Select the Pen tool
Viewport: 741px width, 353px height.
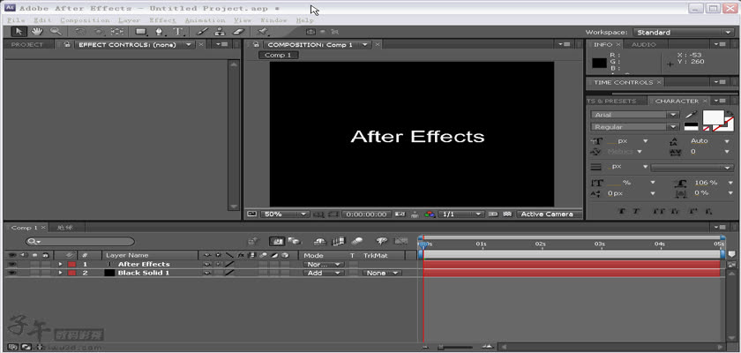pyautogui.click(x=160, y=32)
